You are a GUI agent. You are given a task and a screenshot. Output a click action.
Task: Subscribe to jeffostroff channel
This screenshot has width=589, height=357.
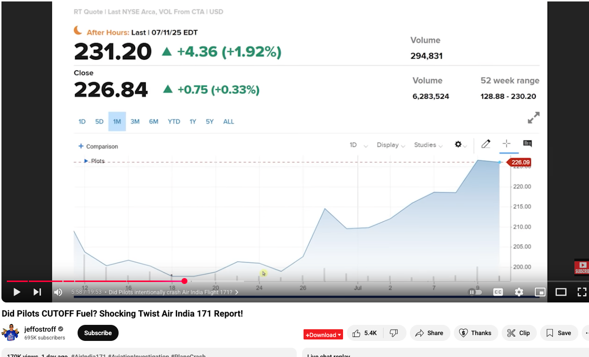(98, 333)
